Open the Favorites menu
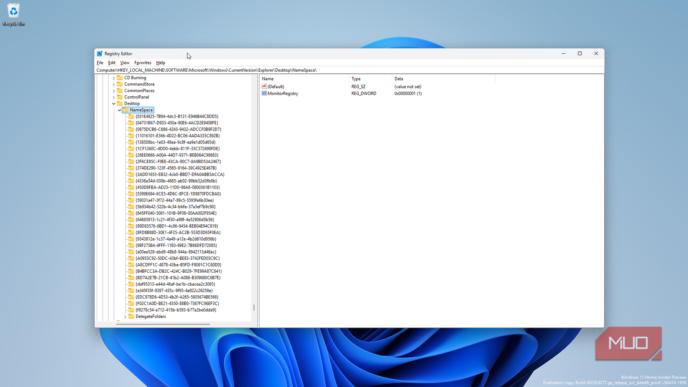 click(143, 63)
